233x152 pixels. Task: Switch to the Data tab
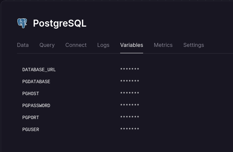pyautogui.click(x=23, y=45)
